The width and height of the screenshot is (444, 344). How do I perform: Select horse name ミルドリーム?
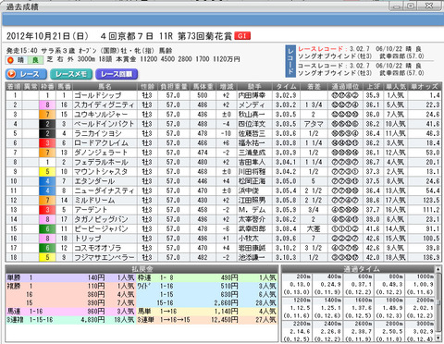(x=94, y=201)
